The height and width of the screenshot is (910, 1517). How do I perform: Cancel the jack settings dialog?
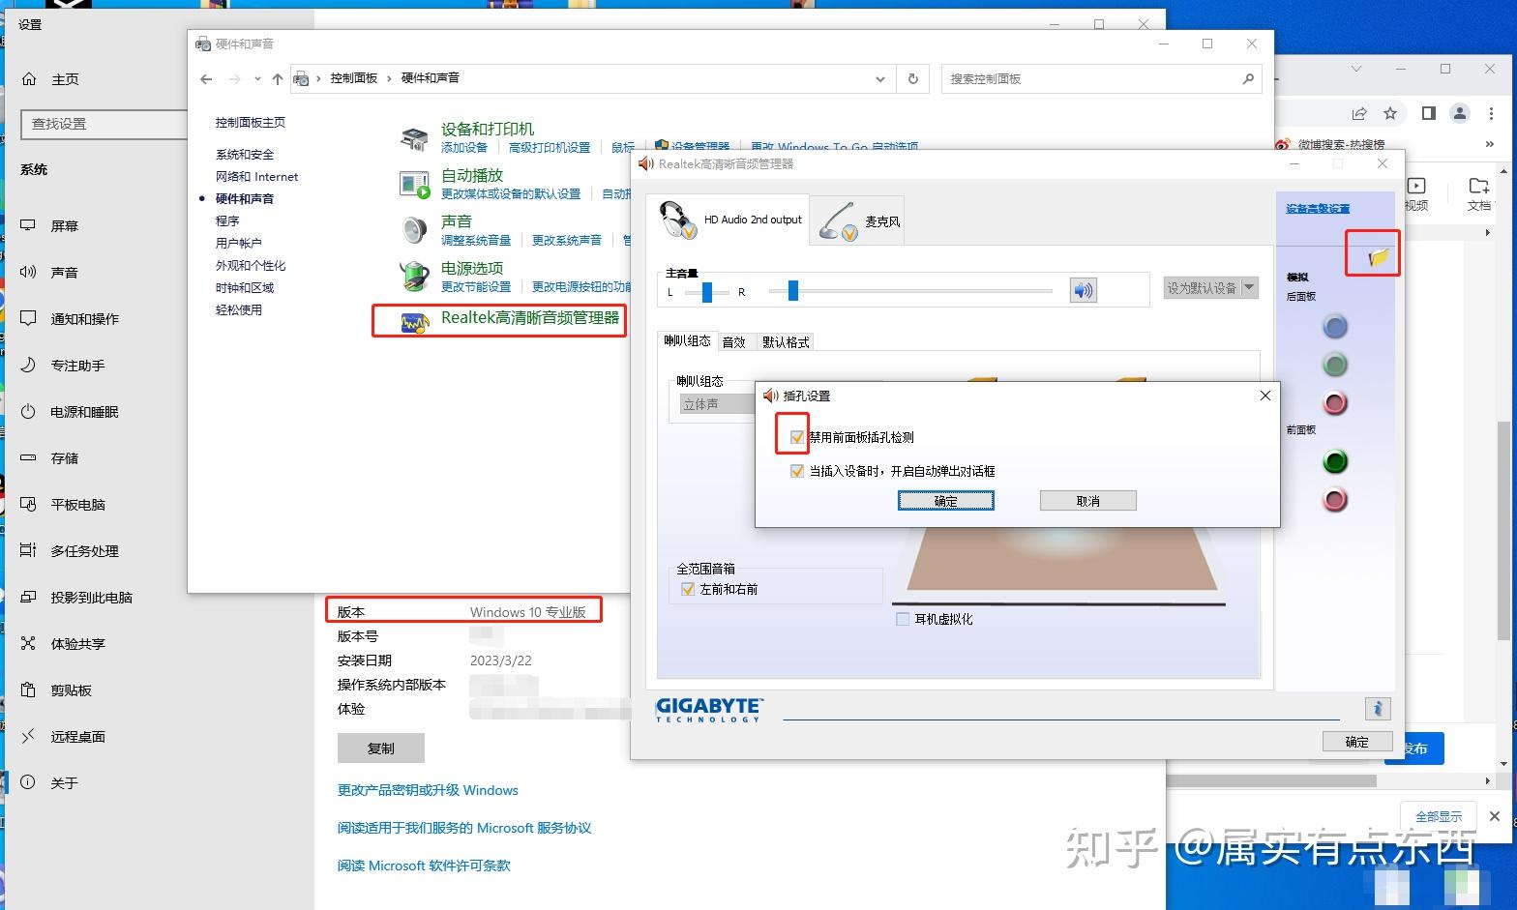tap(1087, 501)
